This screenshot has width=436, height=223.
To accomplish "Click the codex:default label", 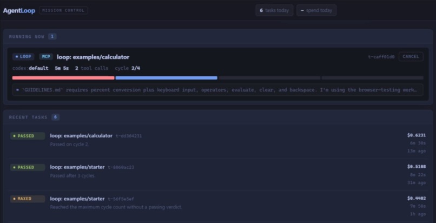I will (30, 68).
